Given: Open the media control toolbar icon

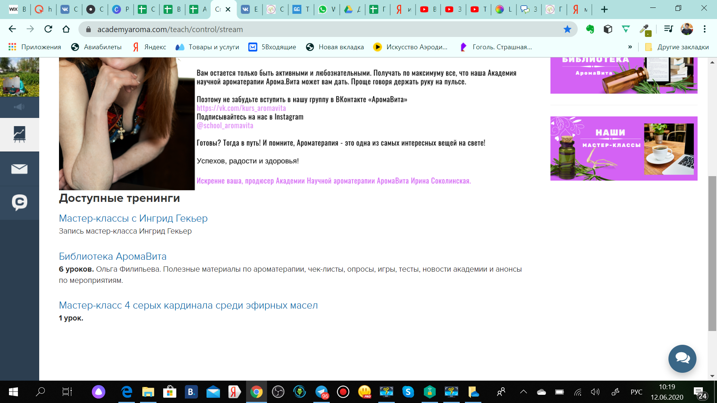Looking at the screenshot, I should tap(668, 29).
